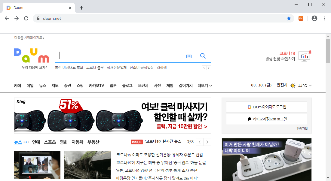Open 뉴스 in service menu
Screen dimensions: 331x181
tap(42, 86)
